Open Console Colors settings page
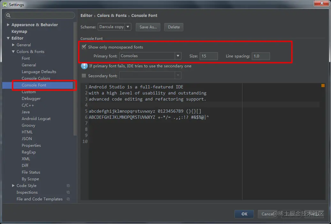This screenshot has height=224, width=331. tap(36, 78)
